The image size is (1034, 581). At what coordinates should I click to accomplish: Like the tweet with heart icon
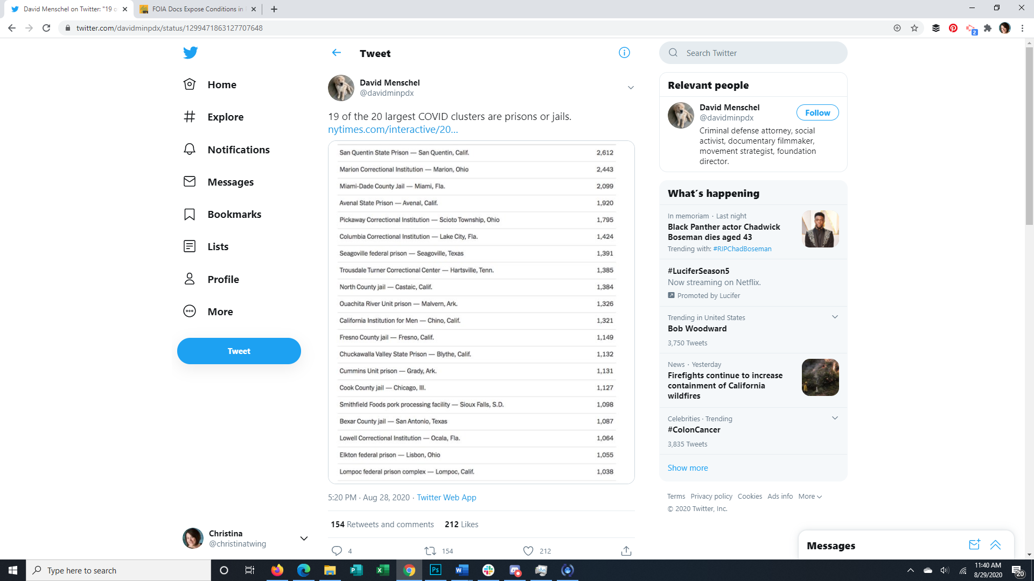click(528, 550)
